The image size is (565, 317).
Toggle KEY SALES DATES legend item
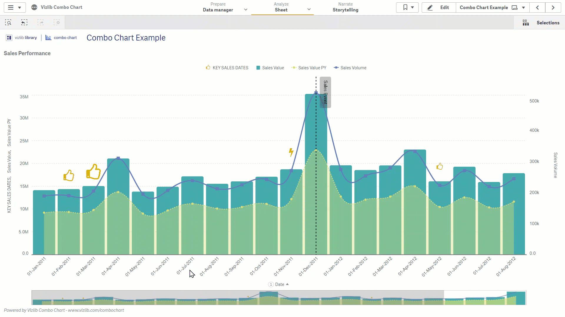pos(227,68)
